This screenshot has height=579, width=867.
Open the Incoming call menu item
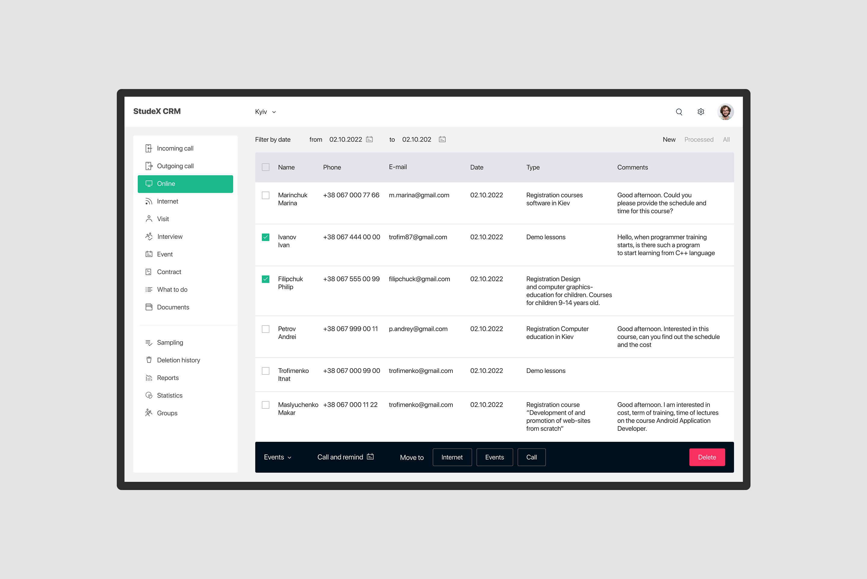tap(185, 149)
